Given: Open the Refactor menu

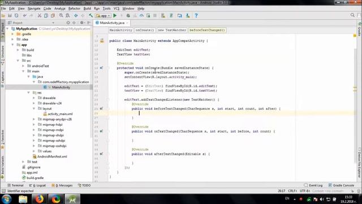Looking at the screenshot, I should pyautogui.click(x=74, y=8).
